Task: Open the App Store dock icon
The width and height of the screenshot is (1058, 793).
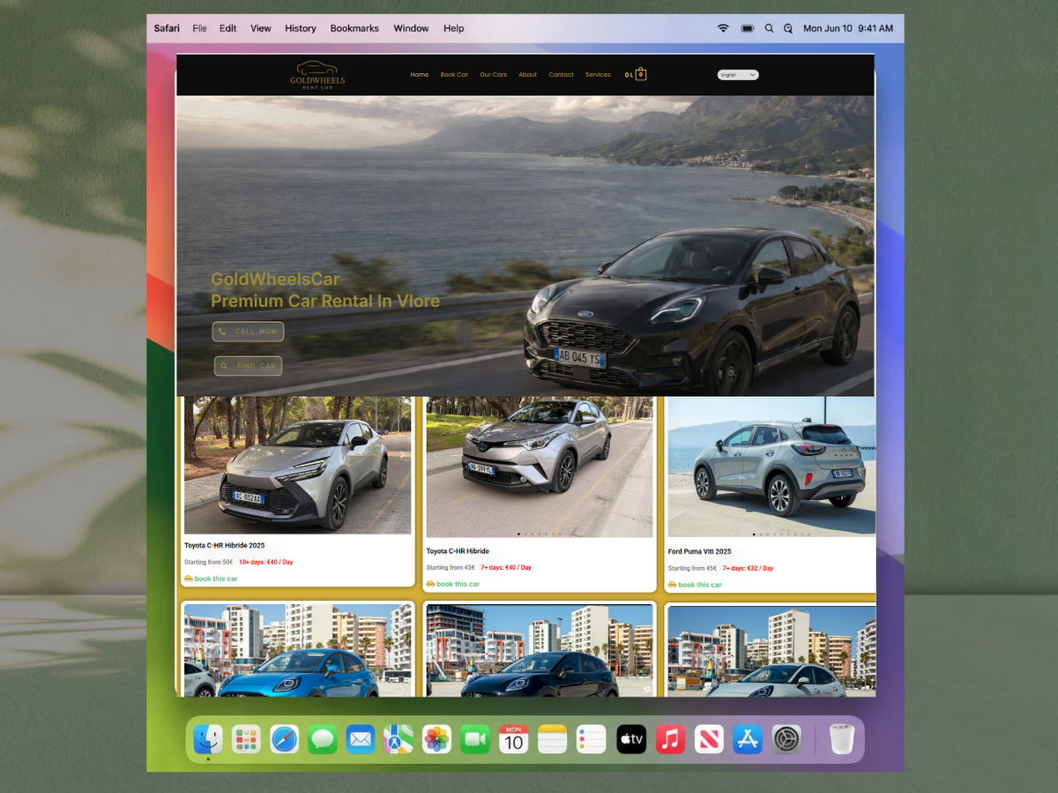Action: 748,739
